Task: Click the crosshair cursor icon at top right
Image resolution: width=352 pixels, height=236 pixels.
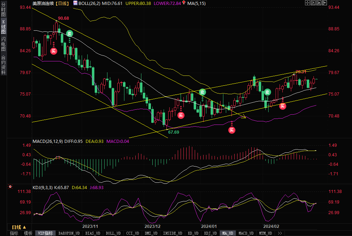Action: tap(307, 2)
